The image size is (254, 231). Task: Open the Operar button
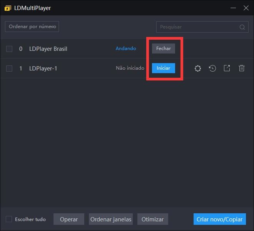tap(69, 219)
